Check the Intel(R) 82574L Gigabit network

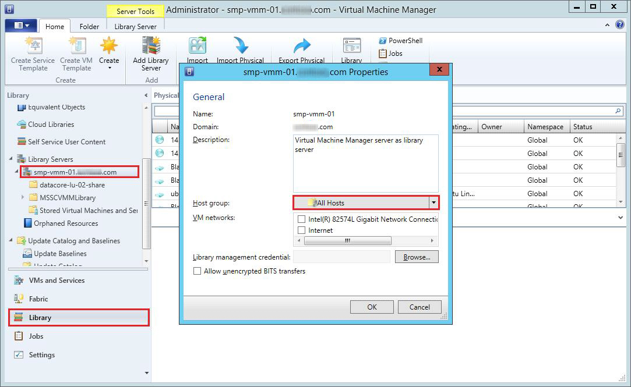pyautogui.click(x=301, y=219)
